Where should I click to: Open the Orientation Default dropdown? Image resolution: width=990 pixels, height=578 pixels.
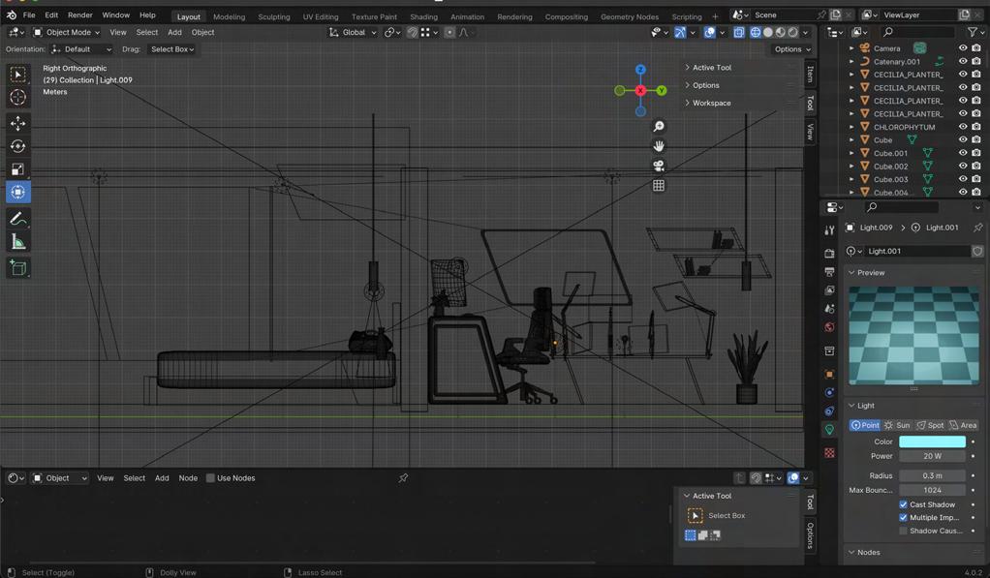coord(82,49)
